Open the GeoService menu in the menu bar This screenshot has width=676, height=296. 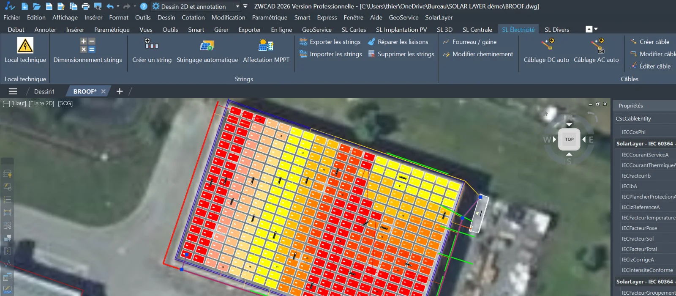[403, 18]
